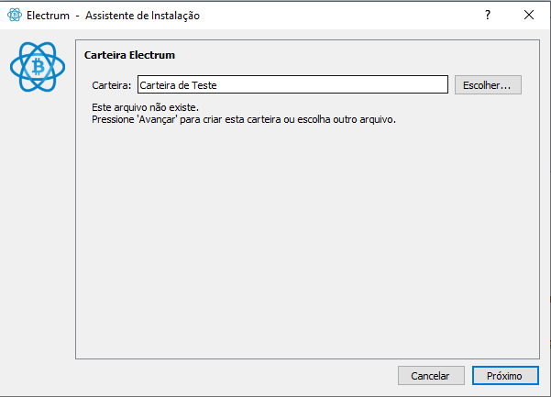The height and width of the screenshot is (397, 551).
Task: Focus the Carteira name input field
Action: pyautogui.click(x=292, y=84)
